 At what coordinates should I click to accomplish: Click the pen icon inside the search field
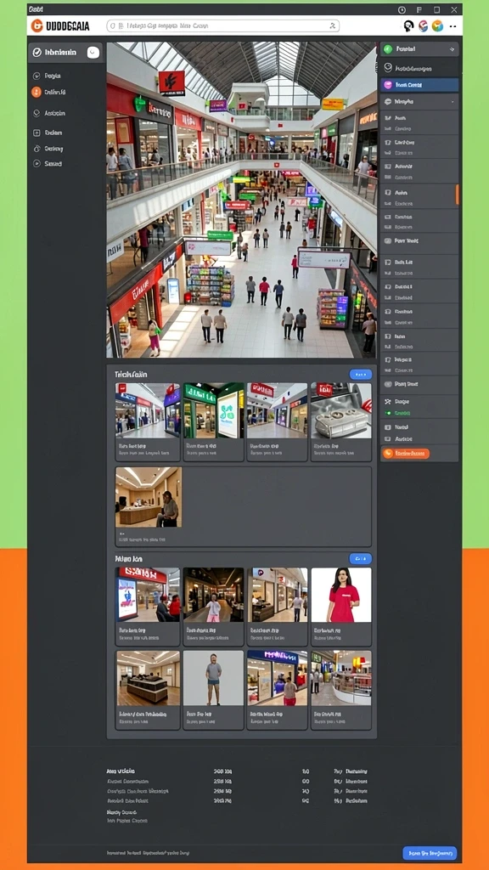click(332, 25)
